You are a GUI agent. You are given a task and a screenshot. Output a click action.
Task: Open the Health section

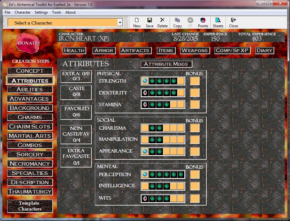[x=74, y=50]
